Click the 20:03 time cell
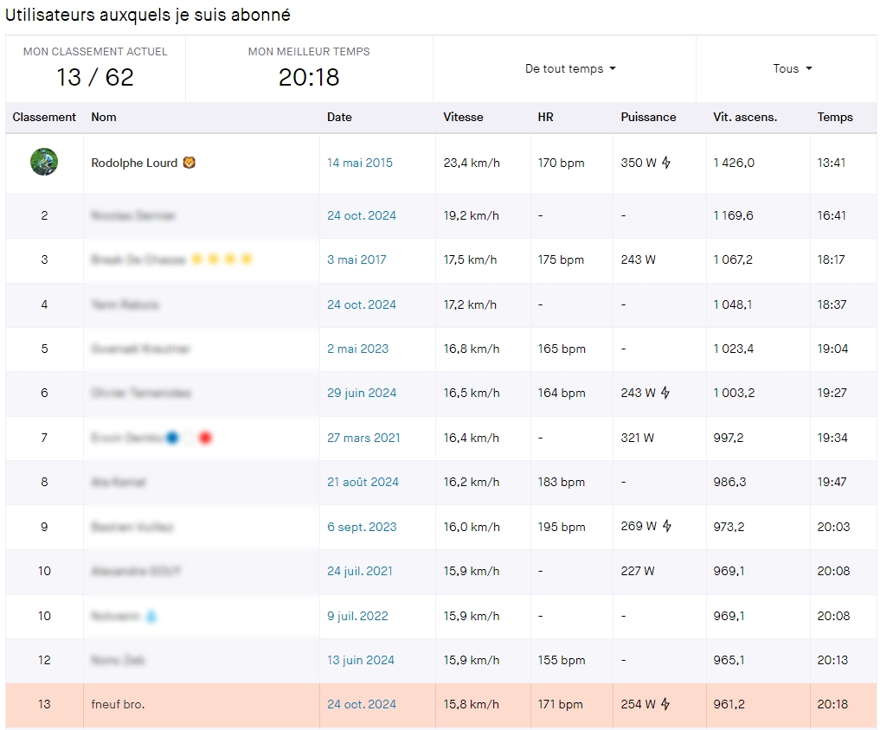 (x=833, y=527)
